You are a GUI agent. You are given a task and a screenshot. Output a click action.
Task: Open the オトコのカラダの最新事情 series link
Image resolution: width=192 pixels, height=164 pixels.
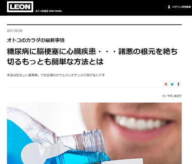[x=36, y=40]
